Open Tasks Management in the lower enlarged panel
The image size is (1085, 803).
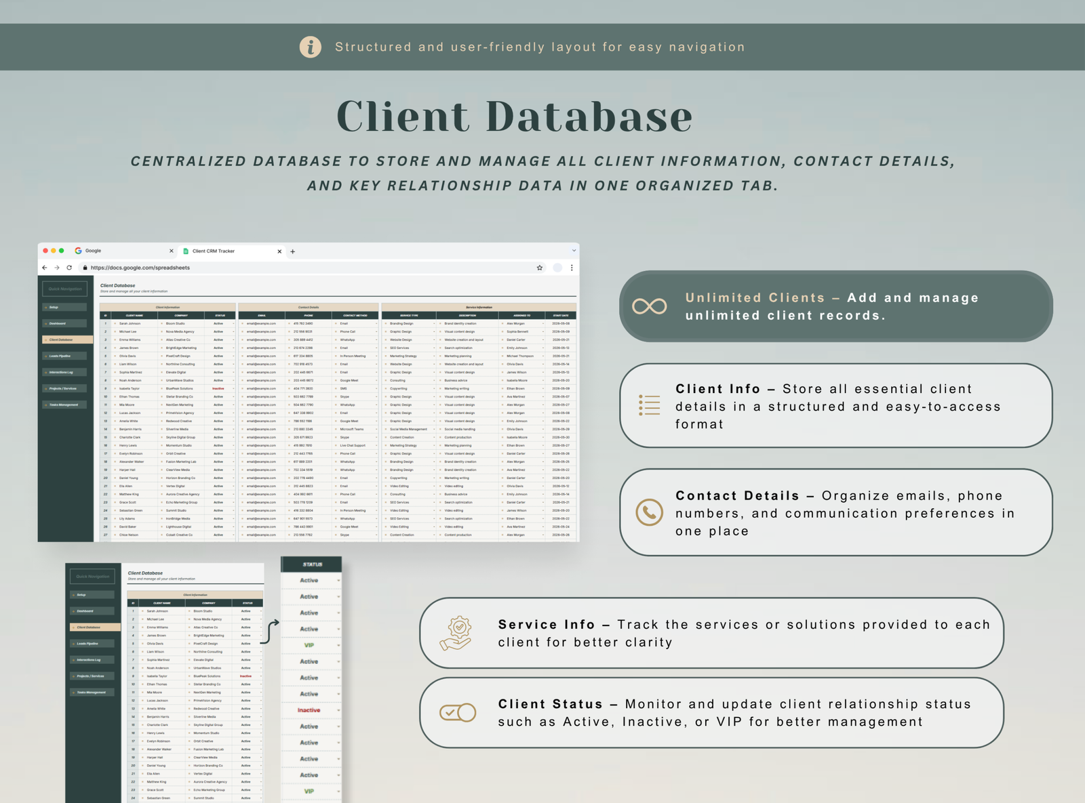(93, 693)
